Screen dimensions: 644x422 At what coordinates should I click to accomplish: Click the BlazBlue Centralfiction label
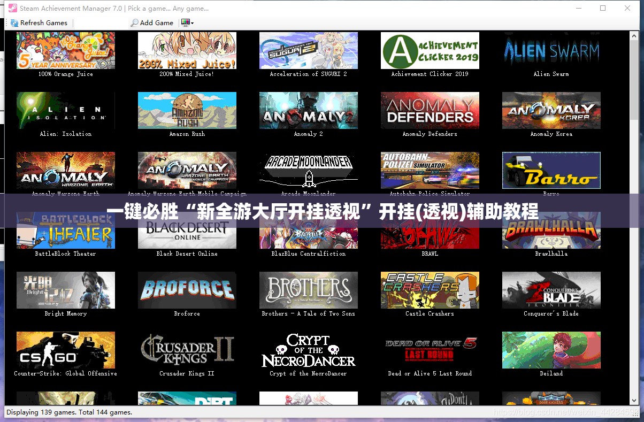(x=309, y=254)
